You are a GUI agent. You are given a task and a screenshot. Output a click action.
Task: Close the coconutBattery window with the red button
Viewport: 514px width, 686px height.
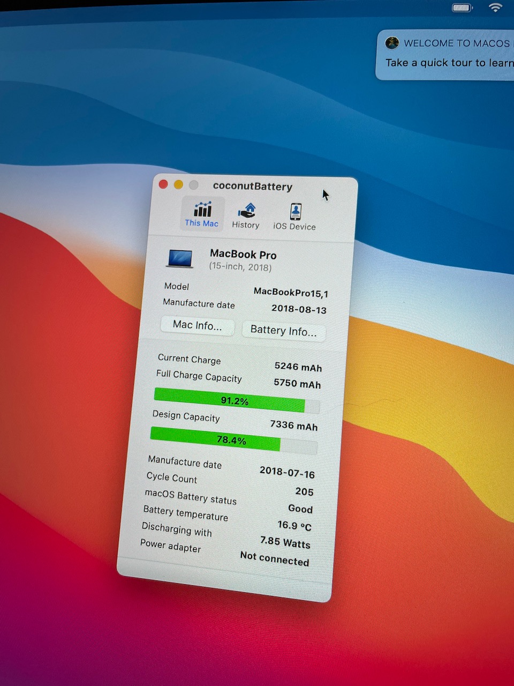click(x=164, y=184)
